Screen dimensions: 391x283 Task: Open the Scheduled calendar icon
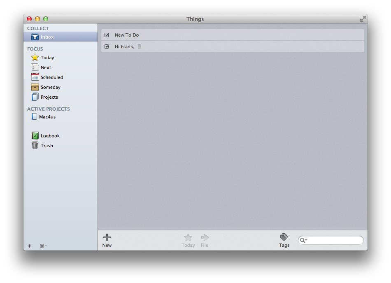[35, 77]
